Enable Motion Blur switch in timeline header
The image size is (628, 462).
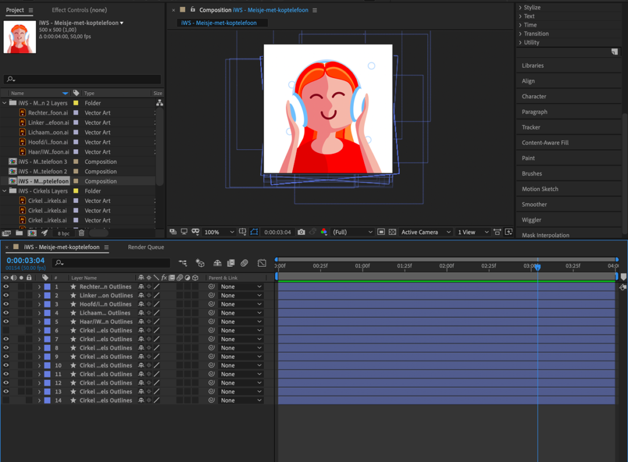pos(244,263)
